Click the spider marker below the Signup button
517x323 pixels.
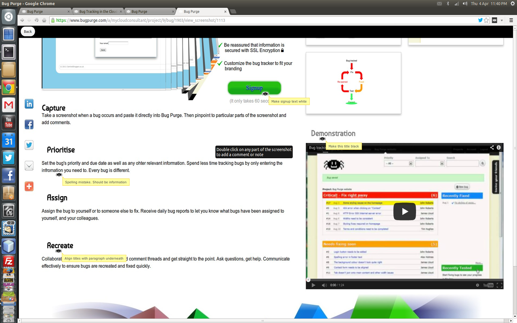(x=265, y=94)
